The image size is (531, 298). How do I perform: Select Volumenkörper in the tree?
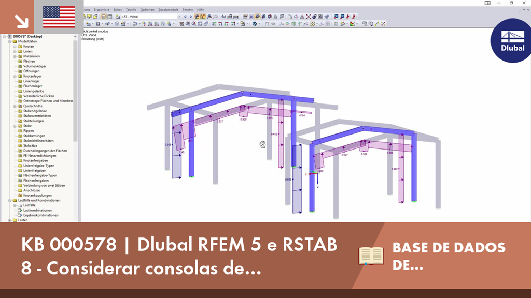[x=35, y=66]
